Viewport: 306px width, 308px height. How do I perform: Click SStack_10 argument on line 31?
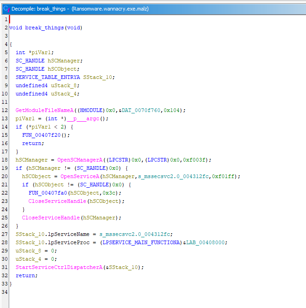pos(123,267)
